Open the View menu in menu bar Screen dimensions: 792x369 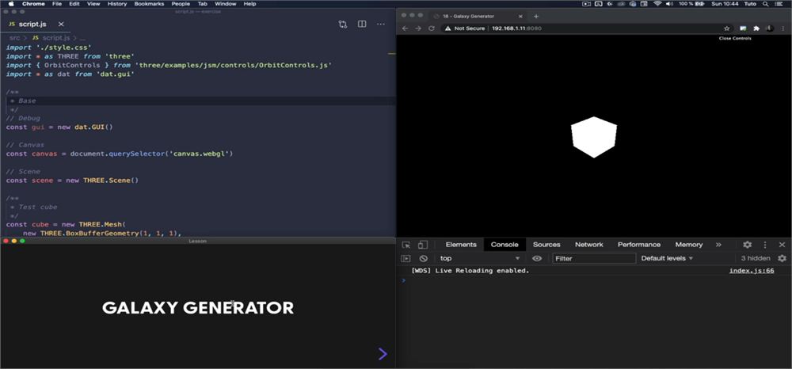93,3
